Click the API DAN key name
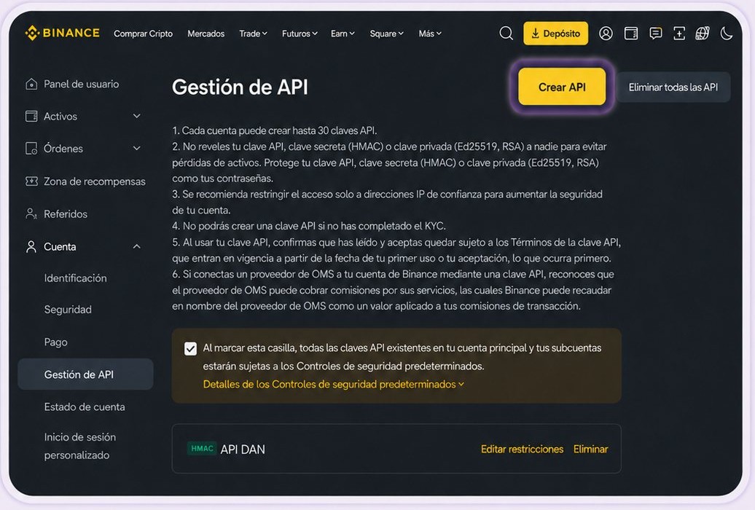 click(243, 450)
